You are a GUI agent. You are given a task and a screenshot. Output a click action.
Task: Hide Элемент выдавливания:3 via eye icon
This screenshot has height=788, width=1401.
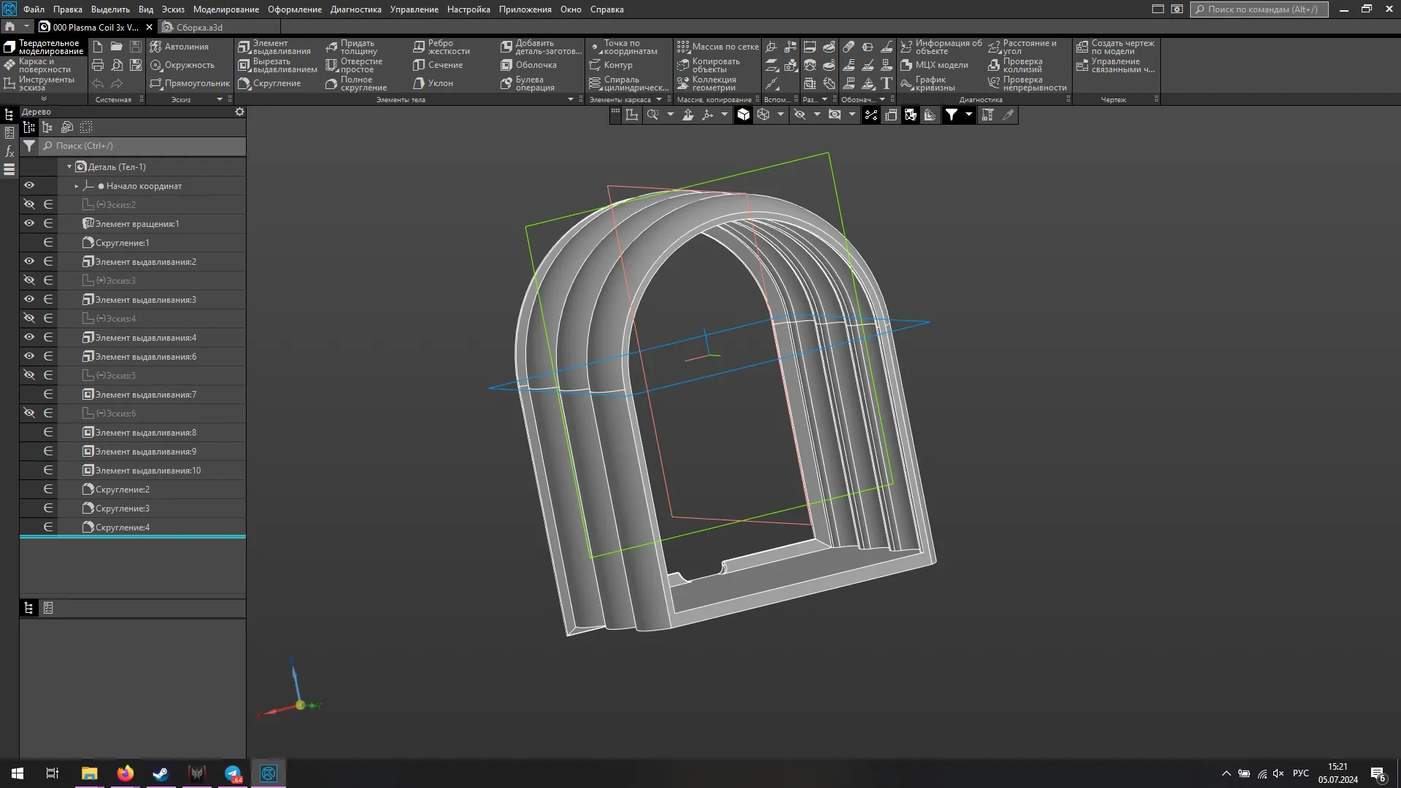(x=29, y=299)
